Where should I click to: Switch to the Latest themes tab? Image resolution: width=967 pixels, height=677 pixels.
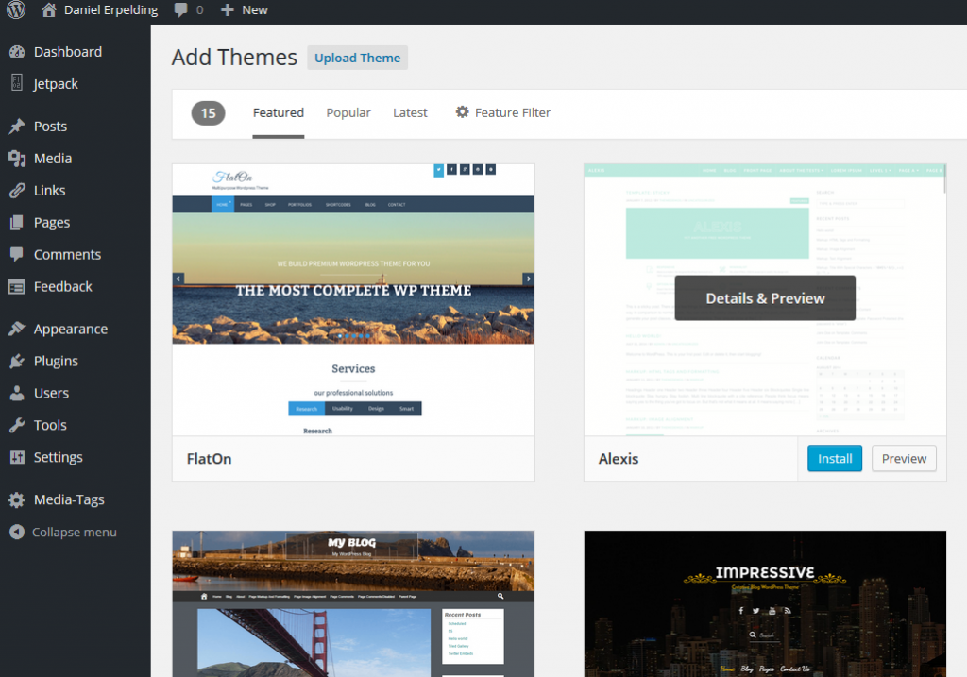tap(410, 113)
